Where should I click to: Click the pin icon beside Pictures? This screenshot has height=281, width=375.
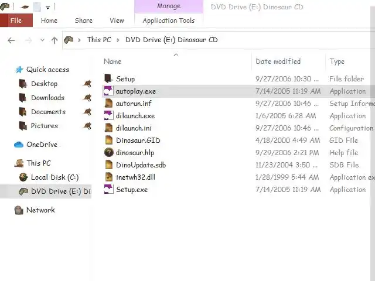[x=87, y=126]
